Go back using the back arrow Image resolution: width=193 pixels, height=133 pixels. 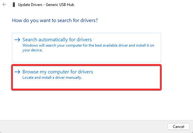click(4, 4)
